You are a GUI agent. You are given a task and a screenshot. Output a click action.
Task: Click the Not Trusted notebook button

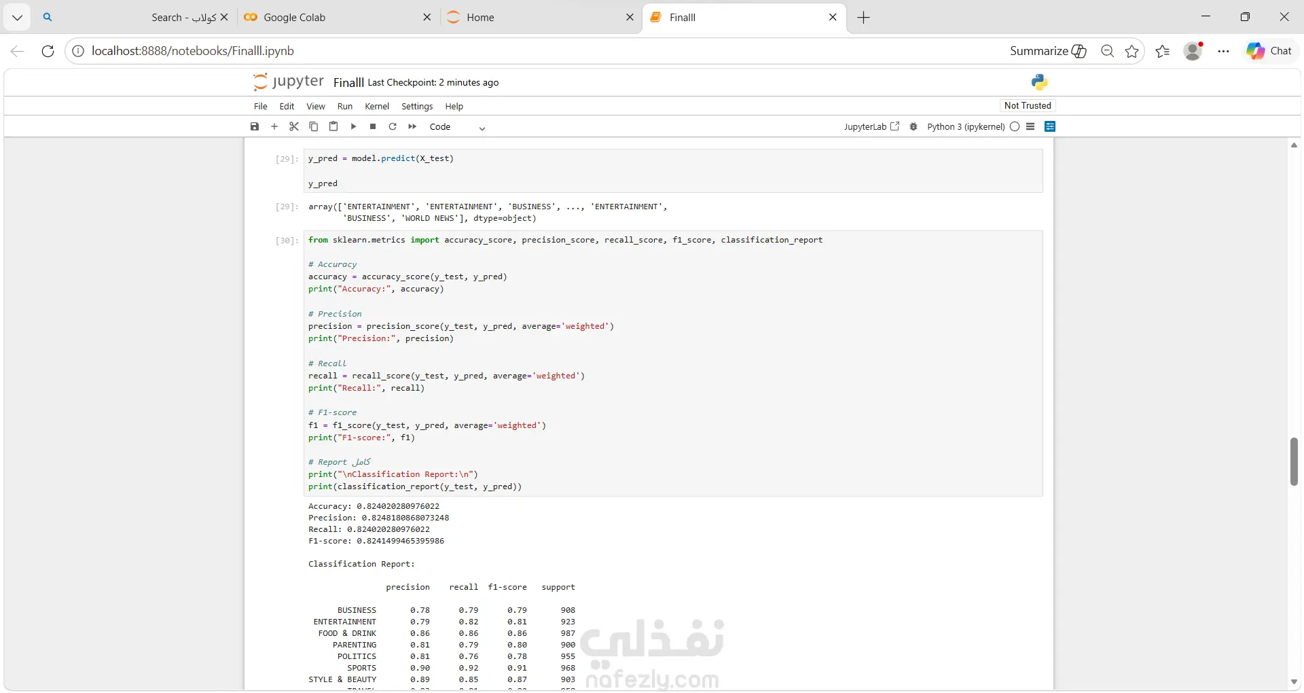1028,105
